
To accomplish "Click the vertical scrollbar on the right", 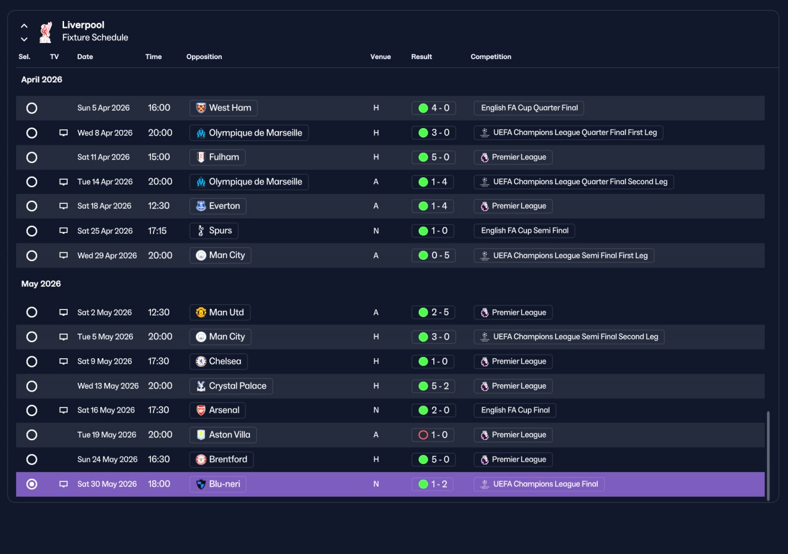I will [x=768, y=456].
